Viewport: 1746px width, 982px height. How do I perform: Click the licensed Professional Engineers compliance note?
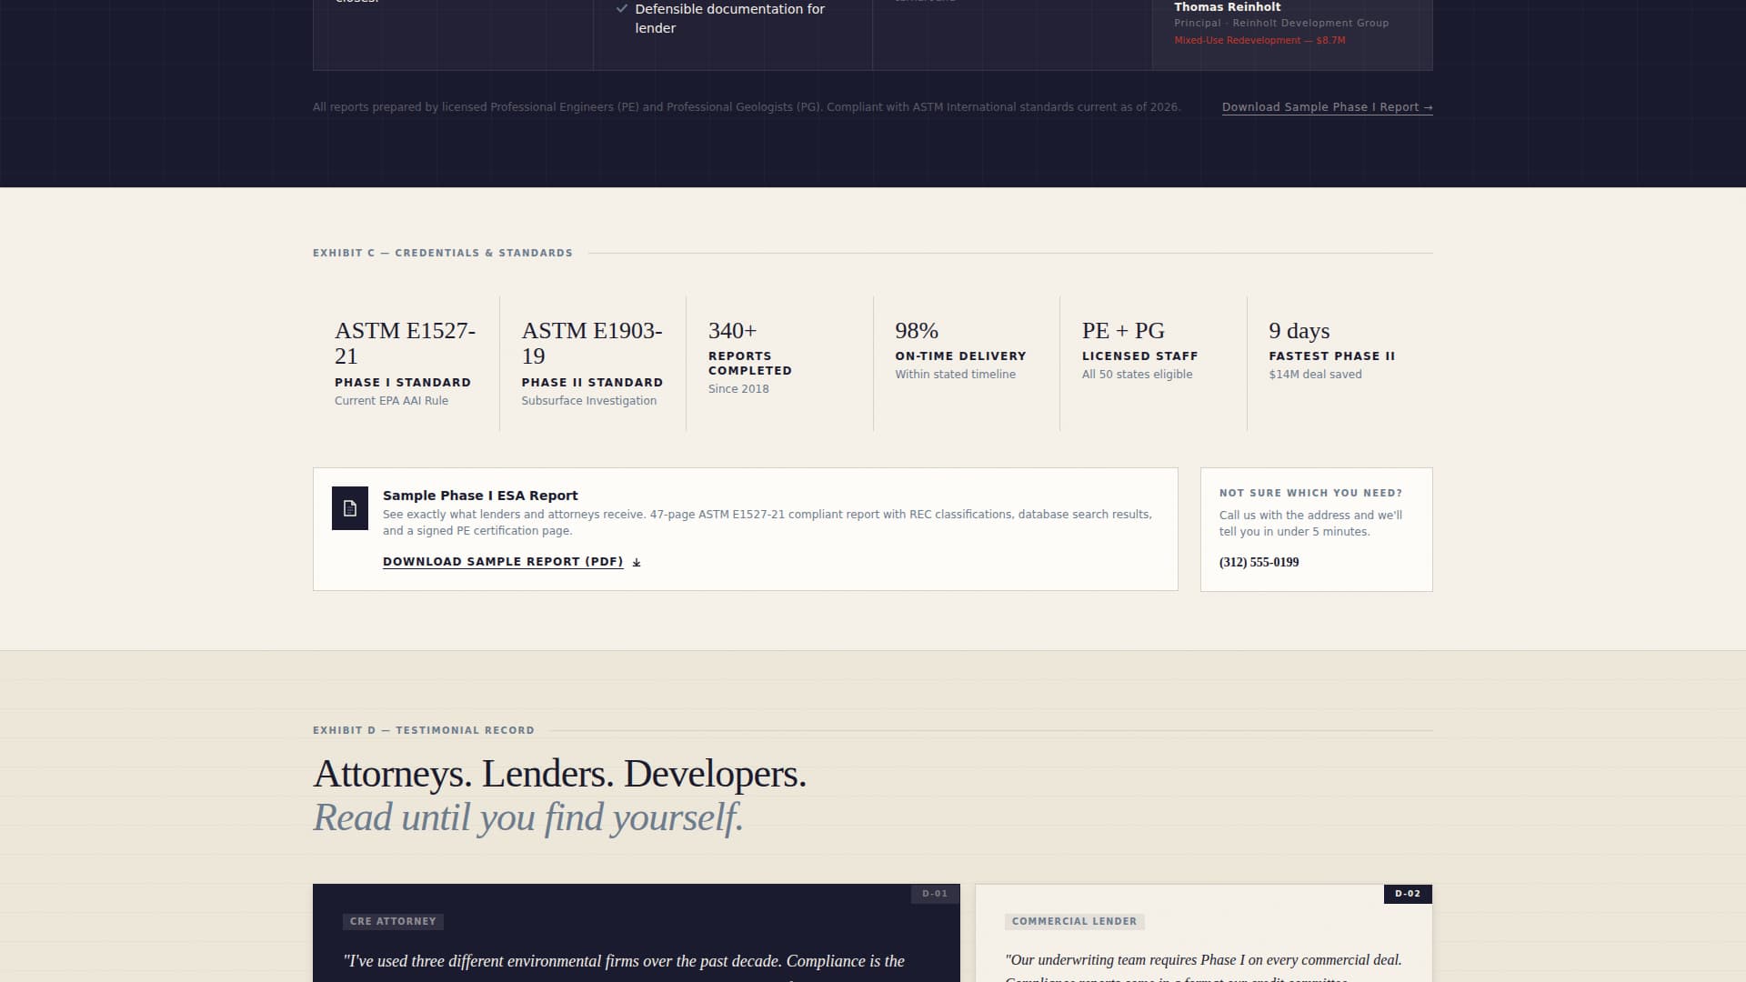coord(747,107)
